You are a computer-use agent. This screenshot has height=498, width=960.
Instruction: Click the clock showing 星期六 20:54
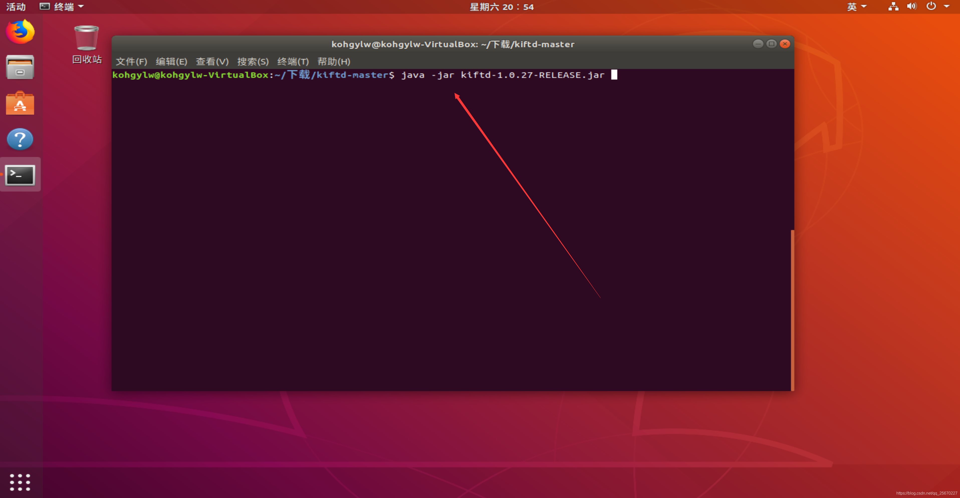tap(501, 6)
